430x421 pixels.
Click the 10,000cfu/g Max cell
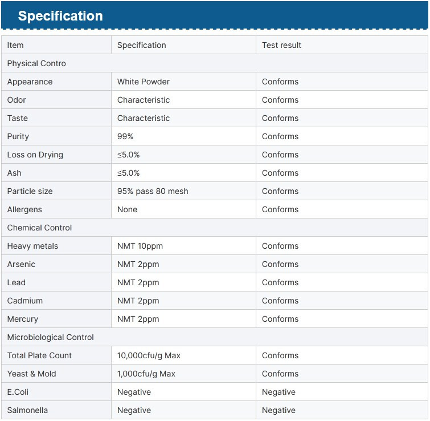[x=183, y=355]
